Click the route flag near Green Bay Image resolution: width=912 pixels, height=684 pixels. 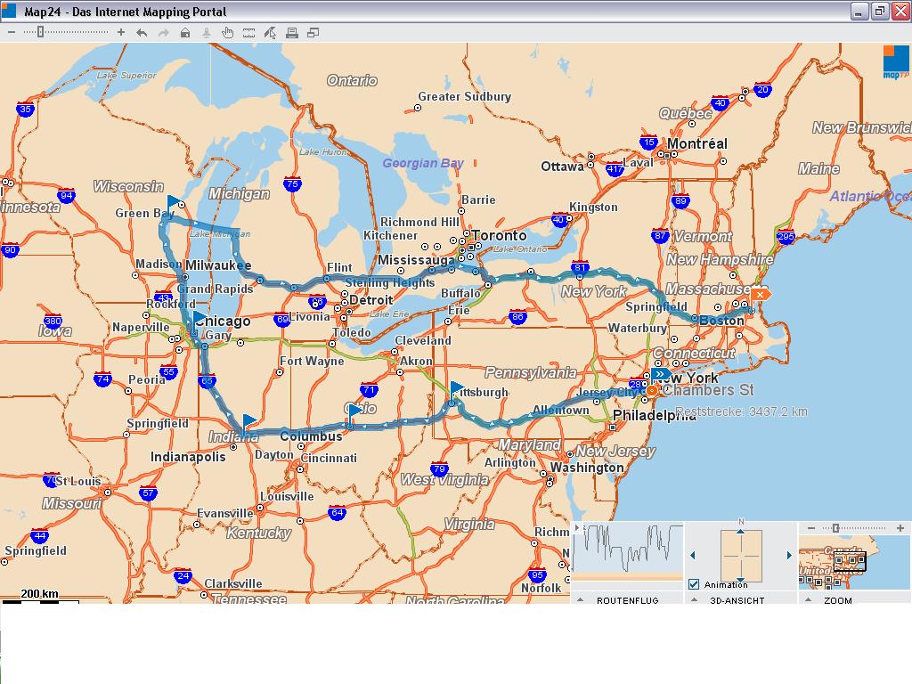[x=173, y=202]
